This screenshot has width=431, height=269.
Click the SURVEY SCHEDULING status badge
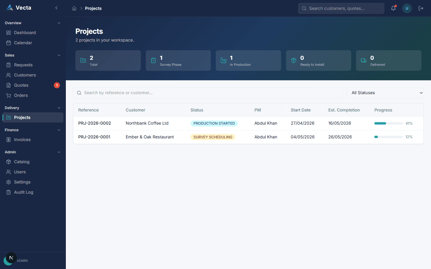(x=213, y=137)
